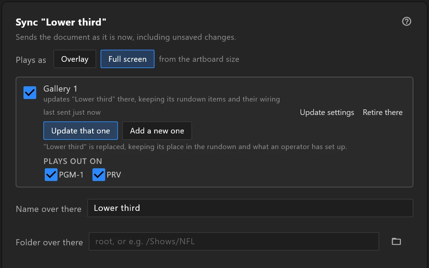The width and height of the screenshot is (429, 268).
Task: Focus the Name over there field
Action: click(x=250, y=208)
